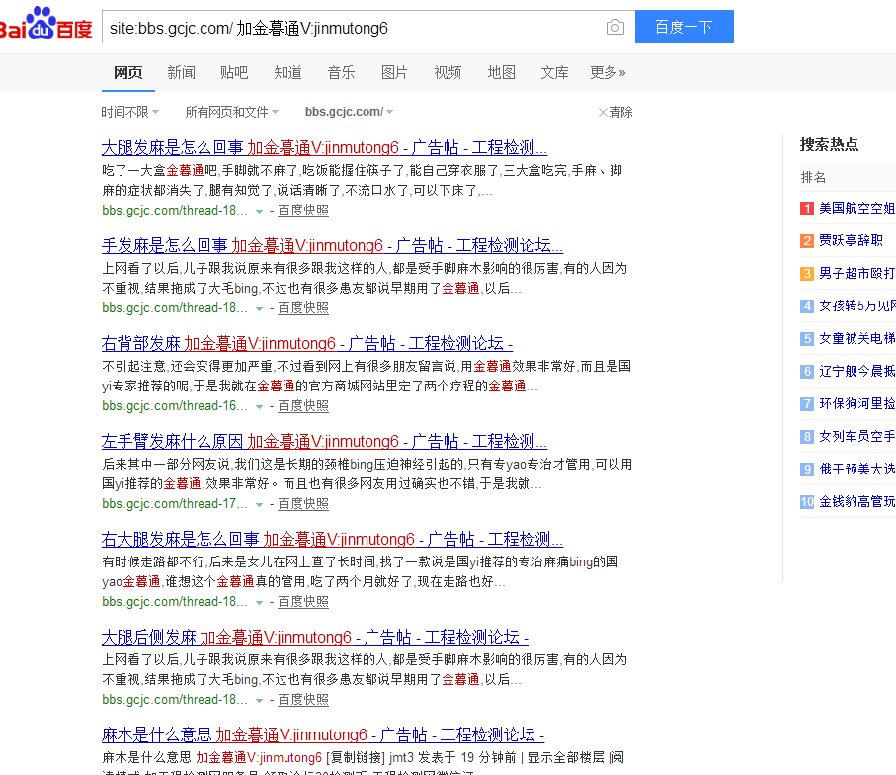The width and height of the screenshot is (896, 775).
Task: Switch to the 视频 tab
Action: click(448, 71)
